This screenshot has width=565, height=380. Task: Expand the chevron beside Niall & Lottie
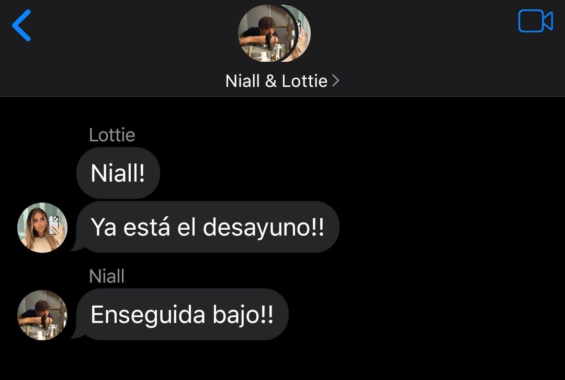tap(335, 81)
